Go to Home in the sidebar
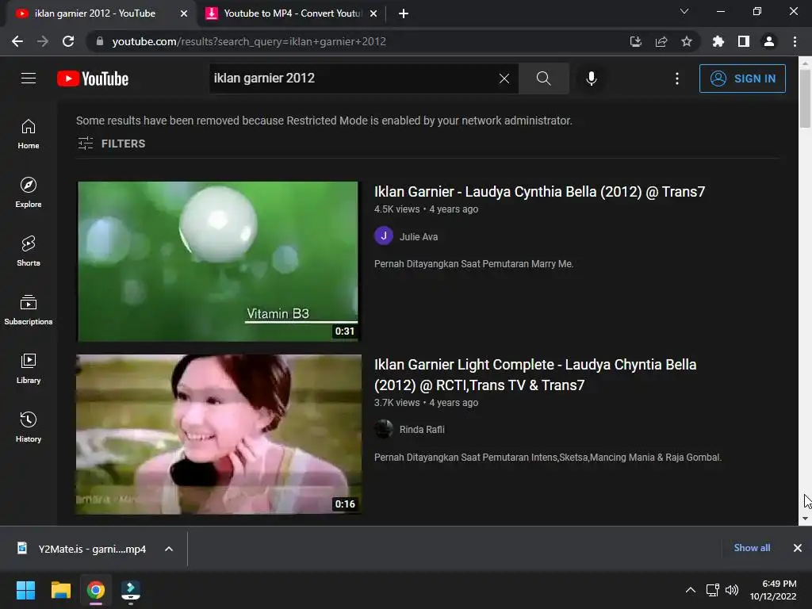The height and width of the screenshot is (609, 812). coord(29,134)
